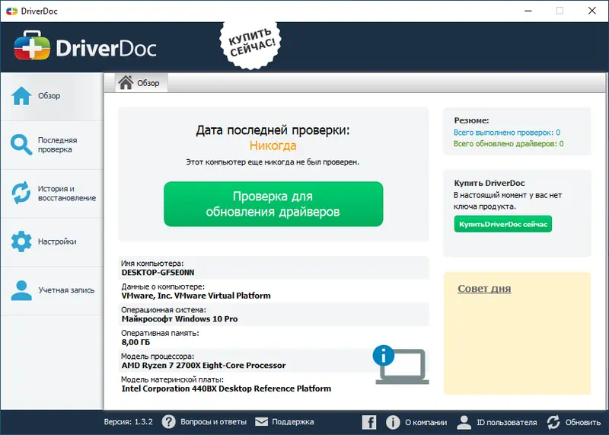Click Всего обновлено драйверов: 0
The height and width of the screenshot is (435, 609).
tap(509, 144)
